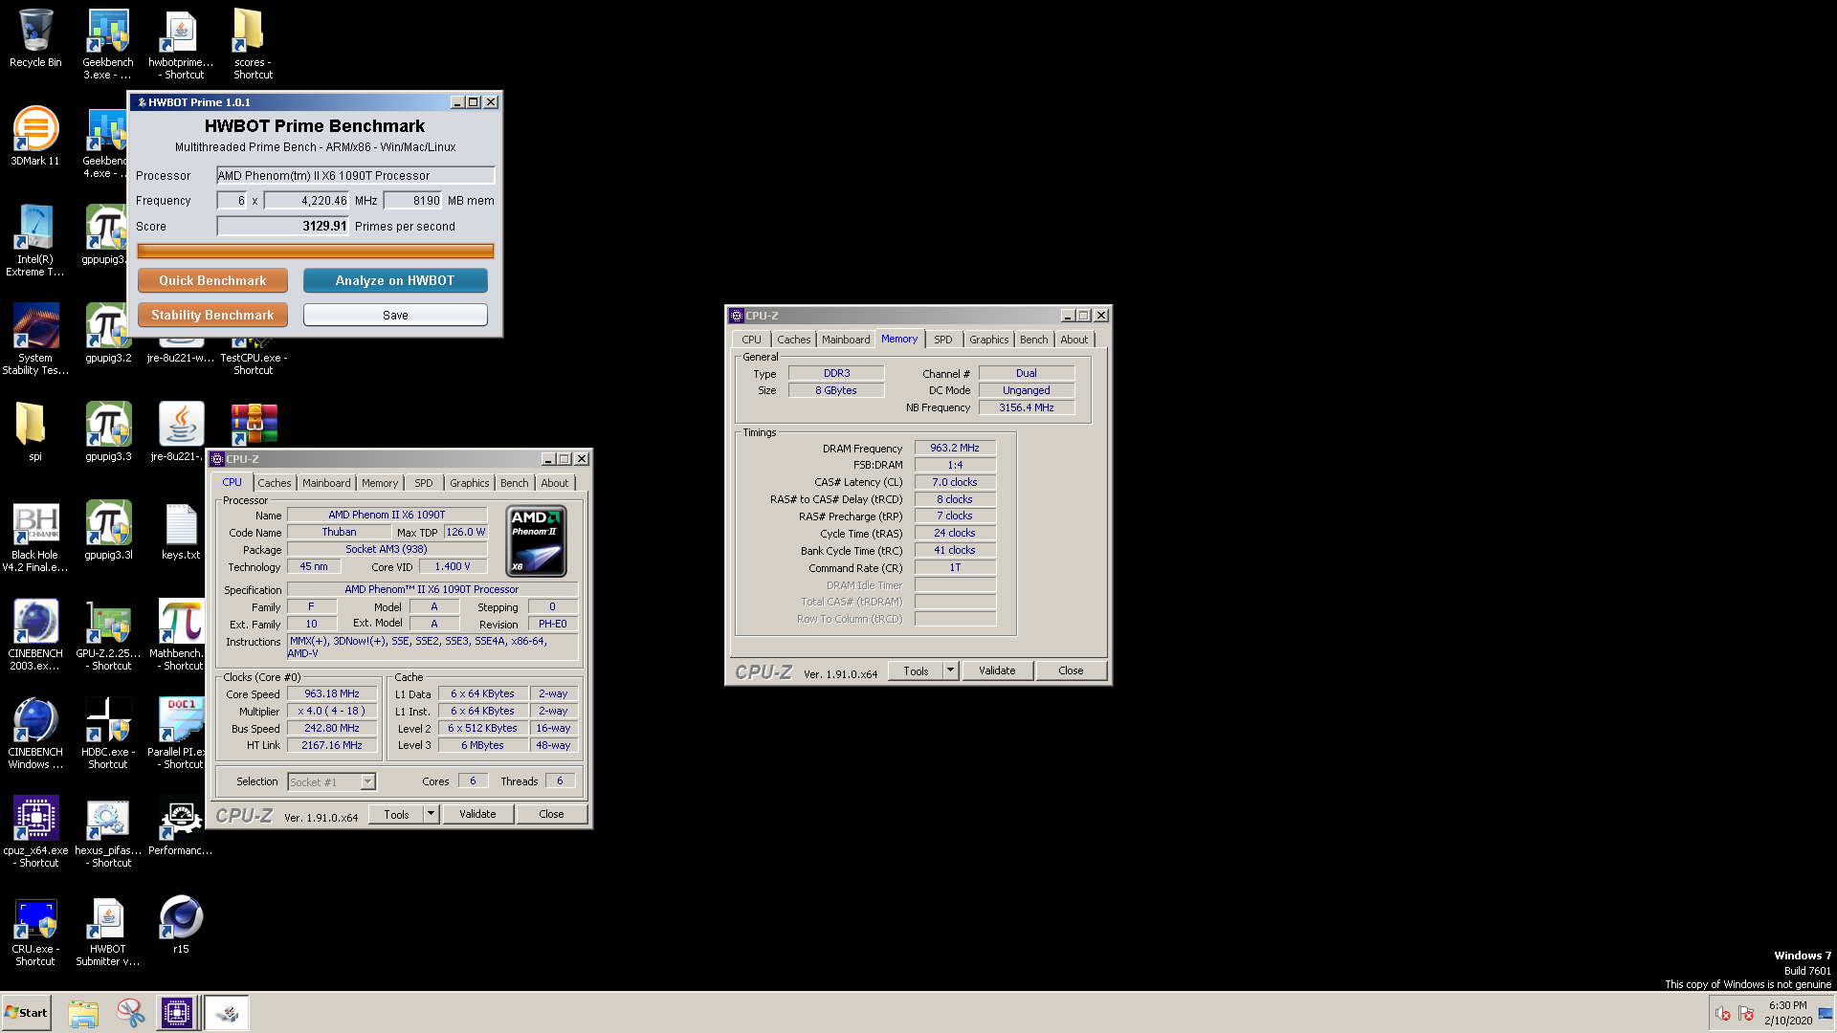
Task: Switch to CPU-Z taskbar button
Action: point(177,1013)
